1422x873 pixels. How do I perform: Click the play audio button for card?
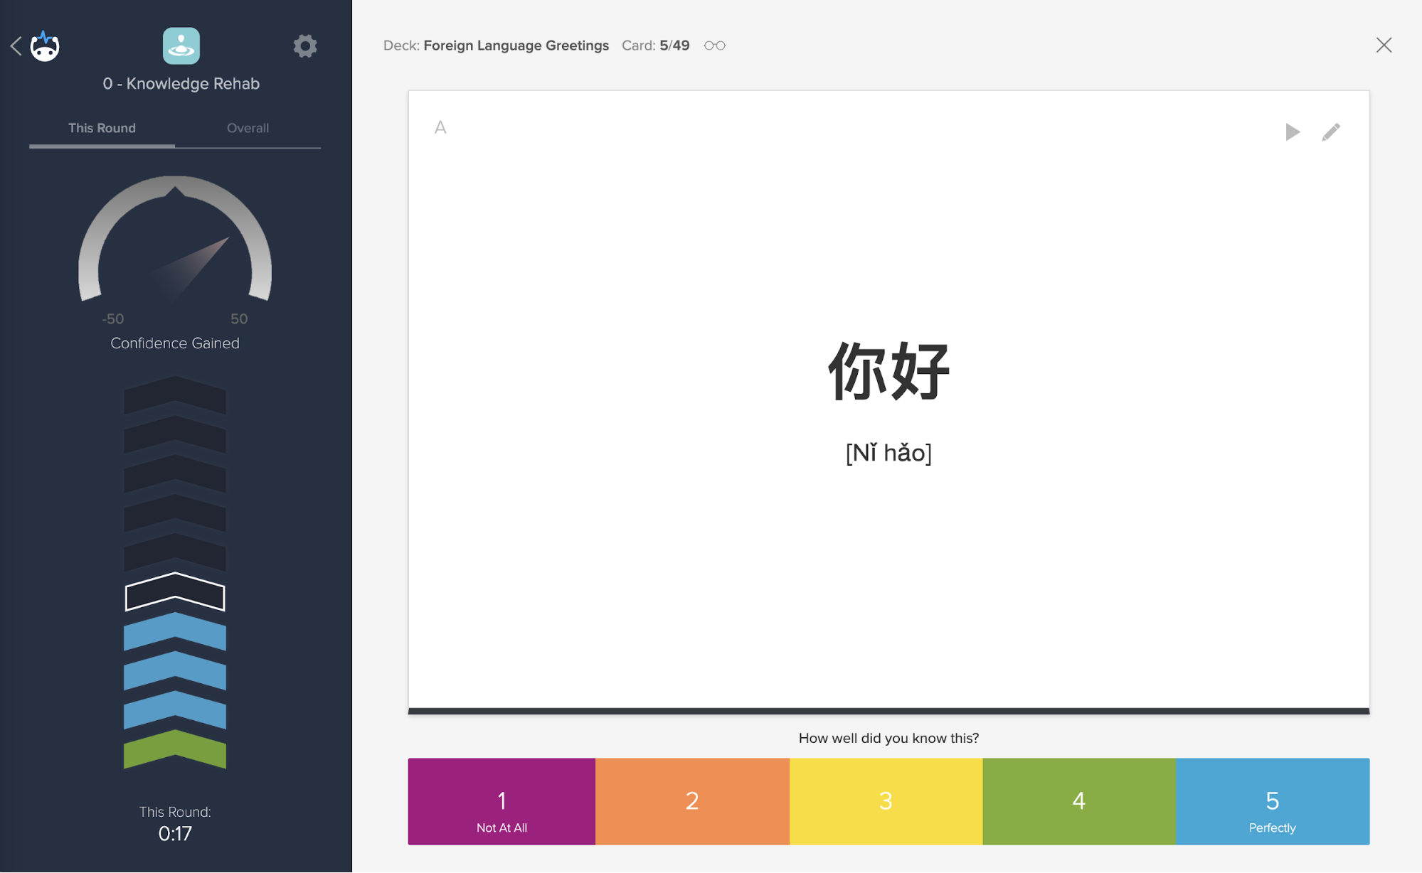[1293, 132]
